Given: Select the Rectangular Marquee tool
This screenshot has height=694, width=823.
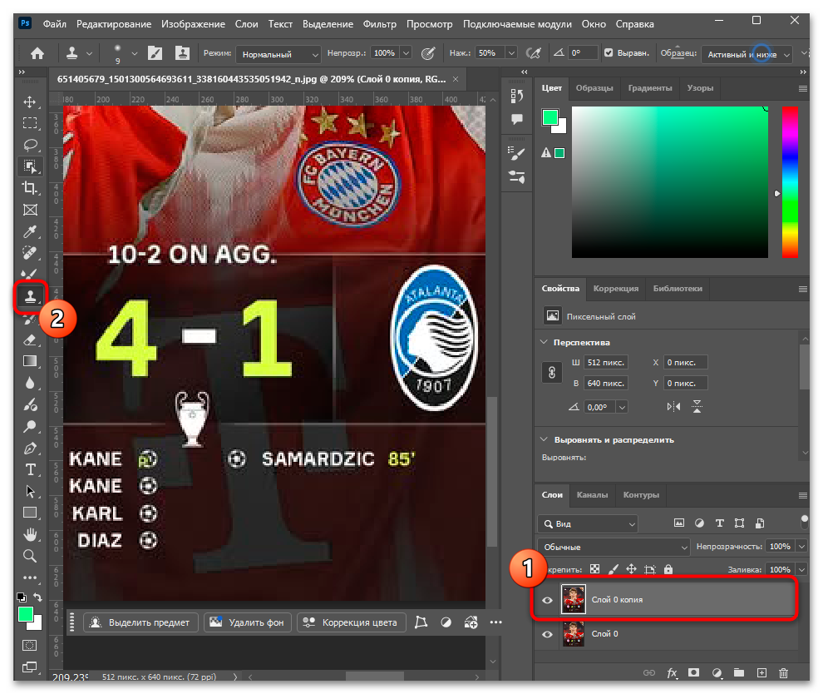Looking at the screenshot, I should point(30,123).
